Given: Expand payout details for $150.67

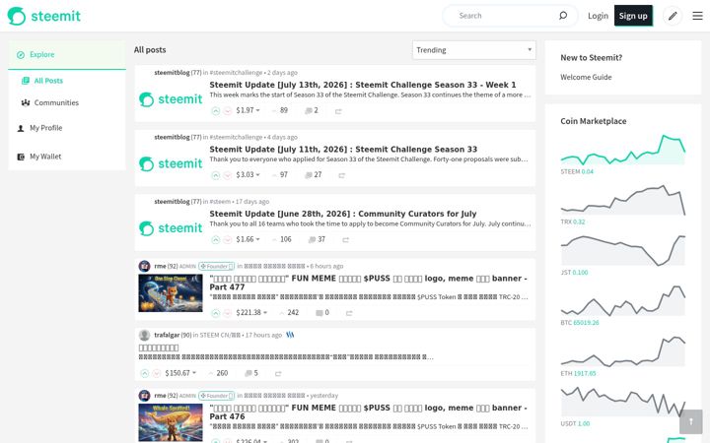Looking at the screenshot, I should [x=180, y=373].
